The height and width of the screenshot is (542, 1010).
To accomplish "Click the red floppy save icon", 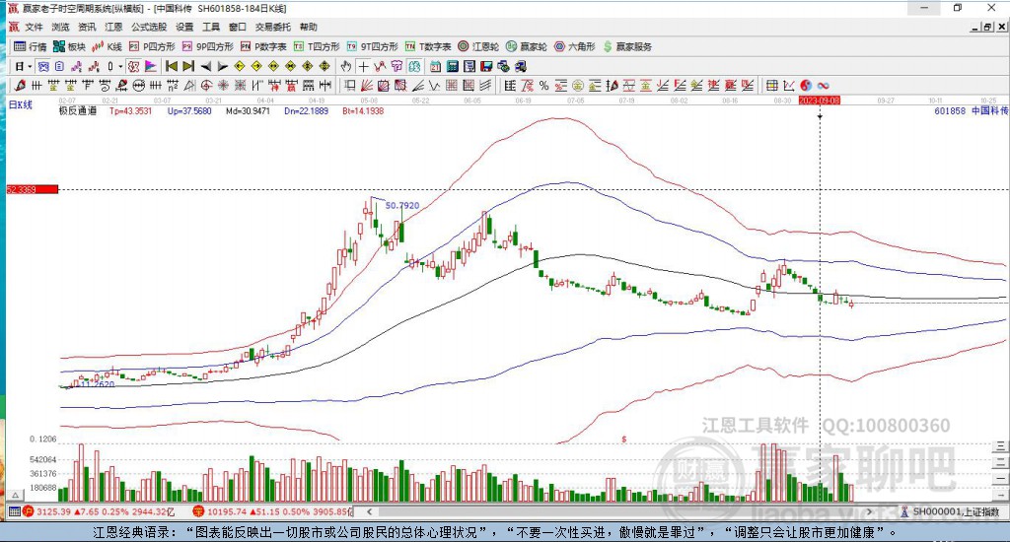I will [x=486, y=66].
